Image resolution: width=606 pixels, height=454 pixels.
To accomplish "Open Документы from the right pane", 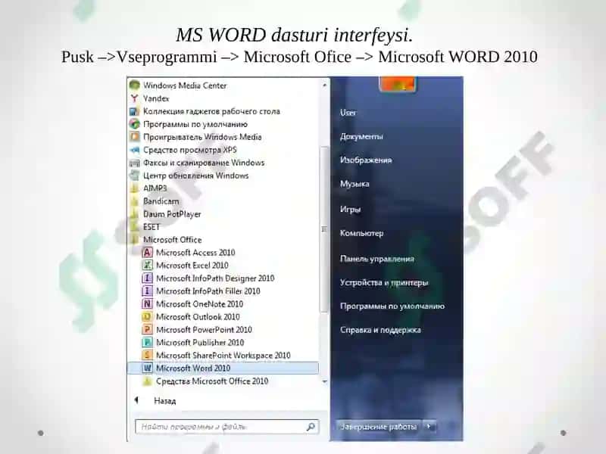I will coord(362,136).
